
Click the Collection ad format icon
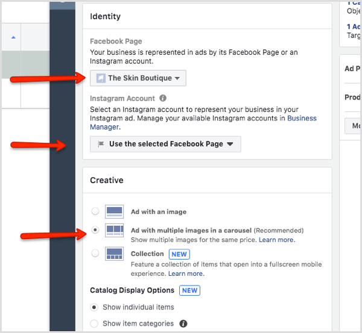coord(114,254)
